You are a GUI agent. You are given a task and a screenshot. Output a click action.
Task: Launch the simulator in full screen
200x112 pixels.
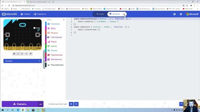pyautogui.click(x=31, y=54)
